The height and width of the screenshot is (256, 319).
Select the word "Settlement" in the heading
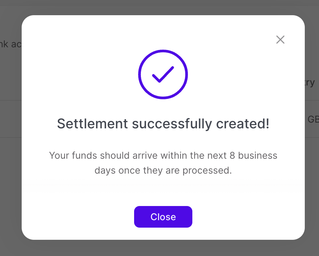tap(92, 124)
